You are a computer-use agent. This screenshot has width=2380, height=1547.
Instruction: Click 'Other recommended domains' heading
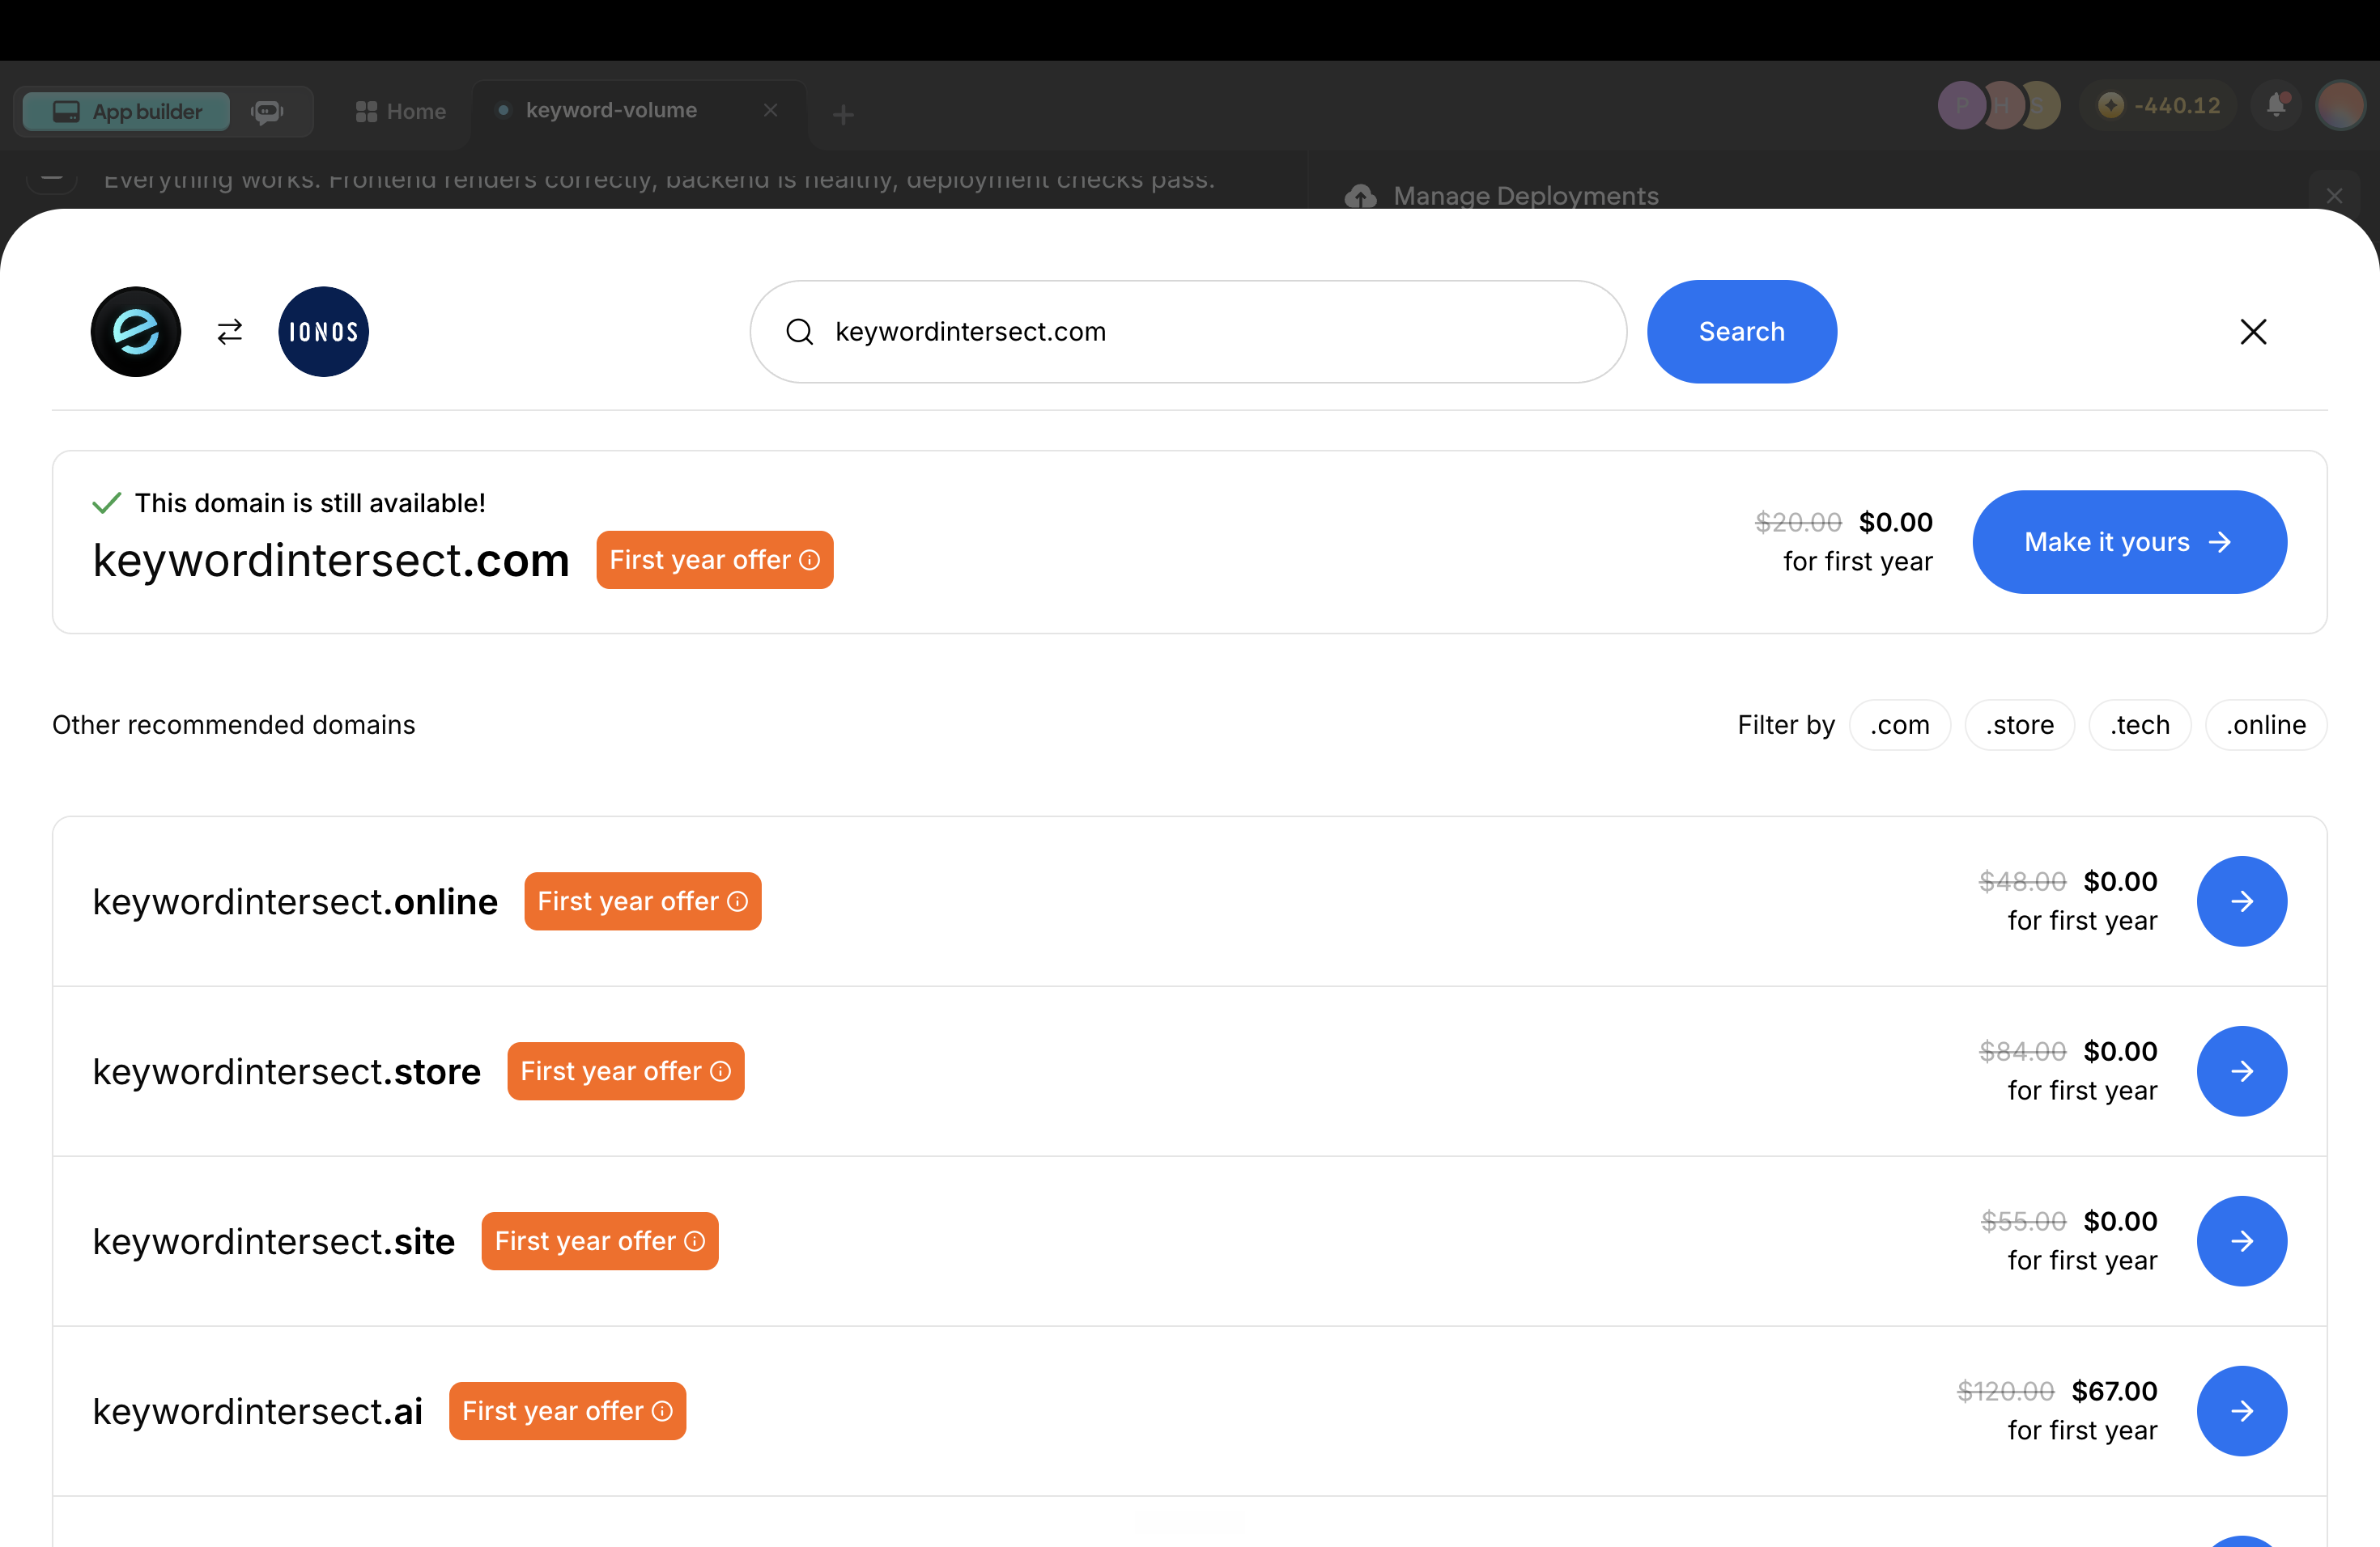234,724
